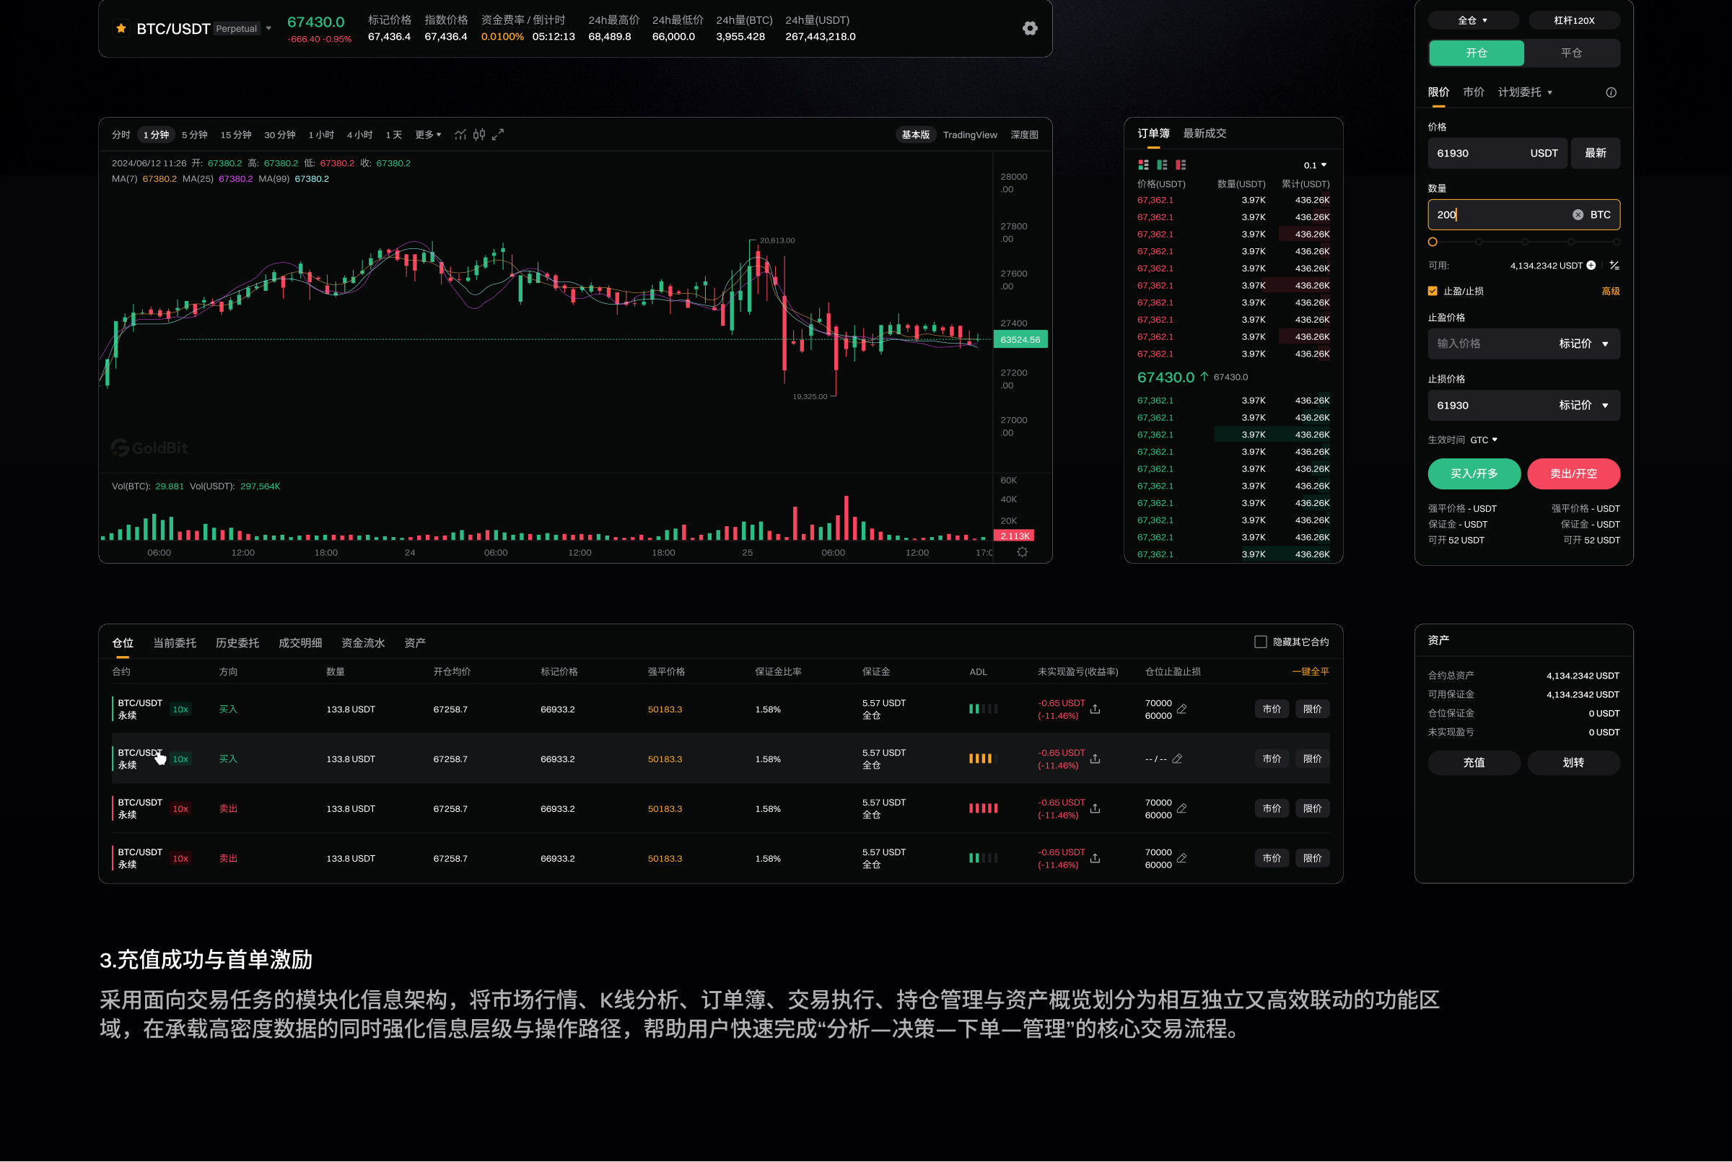The height and width of the screenshot is (1162, 1732).
Task: Switch chart to TradingView mode
Action: (x=970, y=134)
